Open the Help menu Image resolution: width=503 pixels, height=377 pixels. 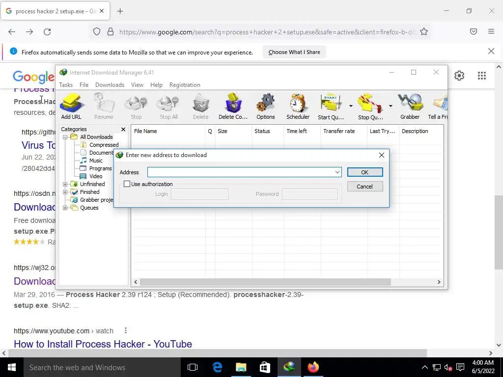pos(156,85)
